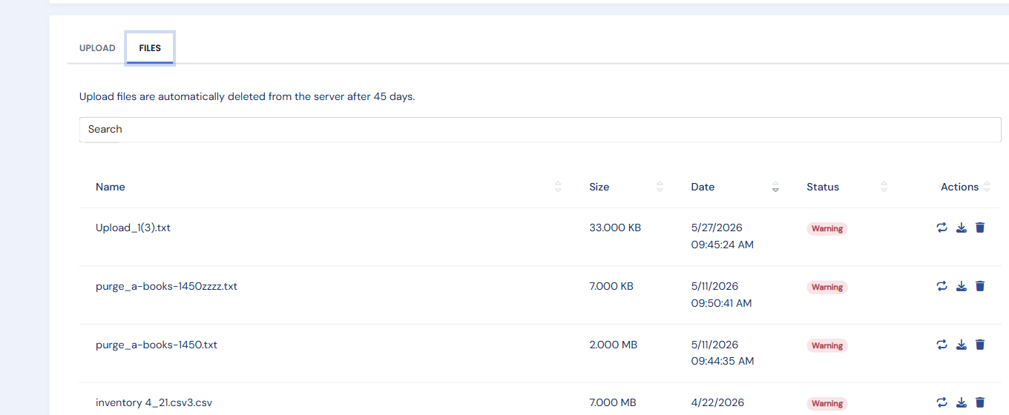Sort the table by Name column
This screenshot has height=415, width=1009.
tap(558, 187)
